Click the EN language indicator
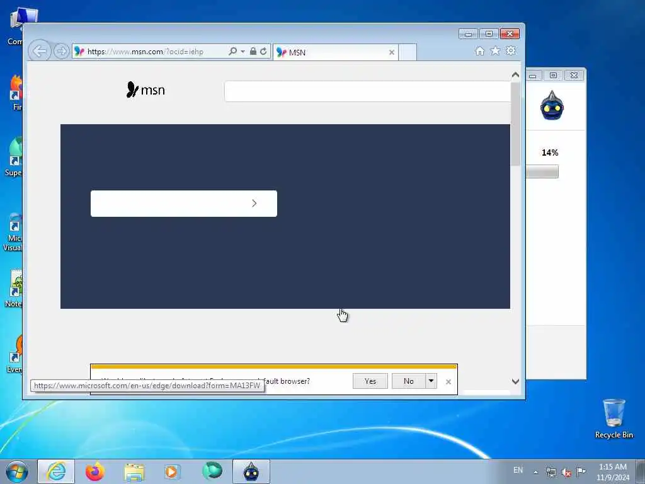Viewport: 645px width, 484px height. click(x=518, y=470)
